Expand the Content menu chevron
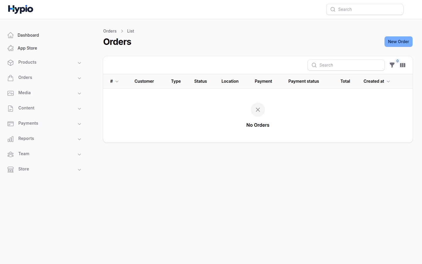Image resolution: width=422 pixels, height=264 pixels. [x=79, y=109]
